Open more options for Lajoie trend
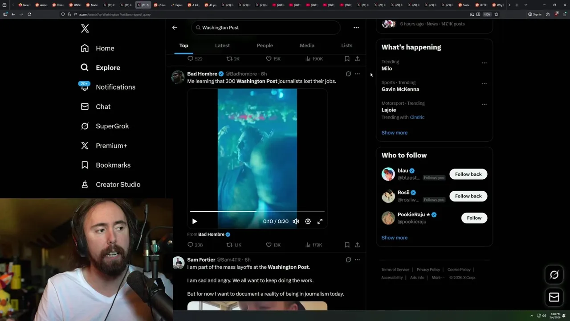This screenshot has height=321, width=570. 484,104
